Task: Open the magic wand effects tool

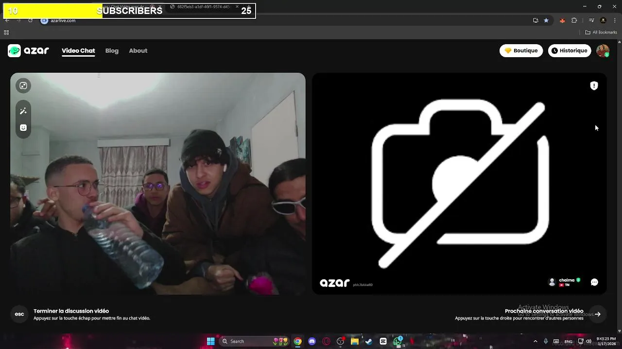Action: tap(23, 111)
